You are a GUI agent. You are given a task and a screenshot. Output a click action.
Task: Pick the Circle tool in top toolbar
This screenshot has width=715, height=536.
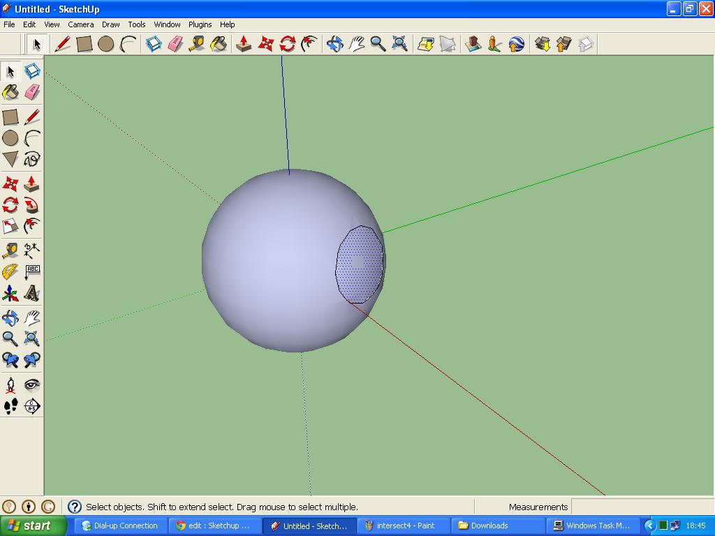point(106,44)
